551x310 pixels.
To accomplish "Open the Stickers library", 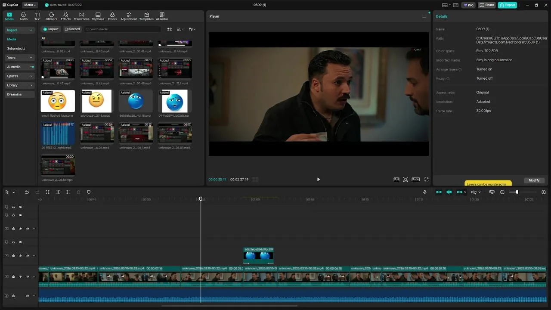I will [x=52, y=16].
